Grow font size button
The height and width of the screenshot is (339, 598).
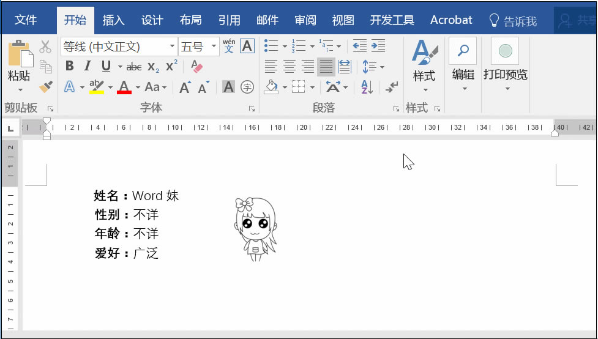(185, 88)
